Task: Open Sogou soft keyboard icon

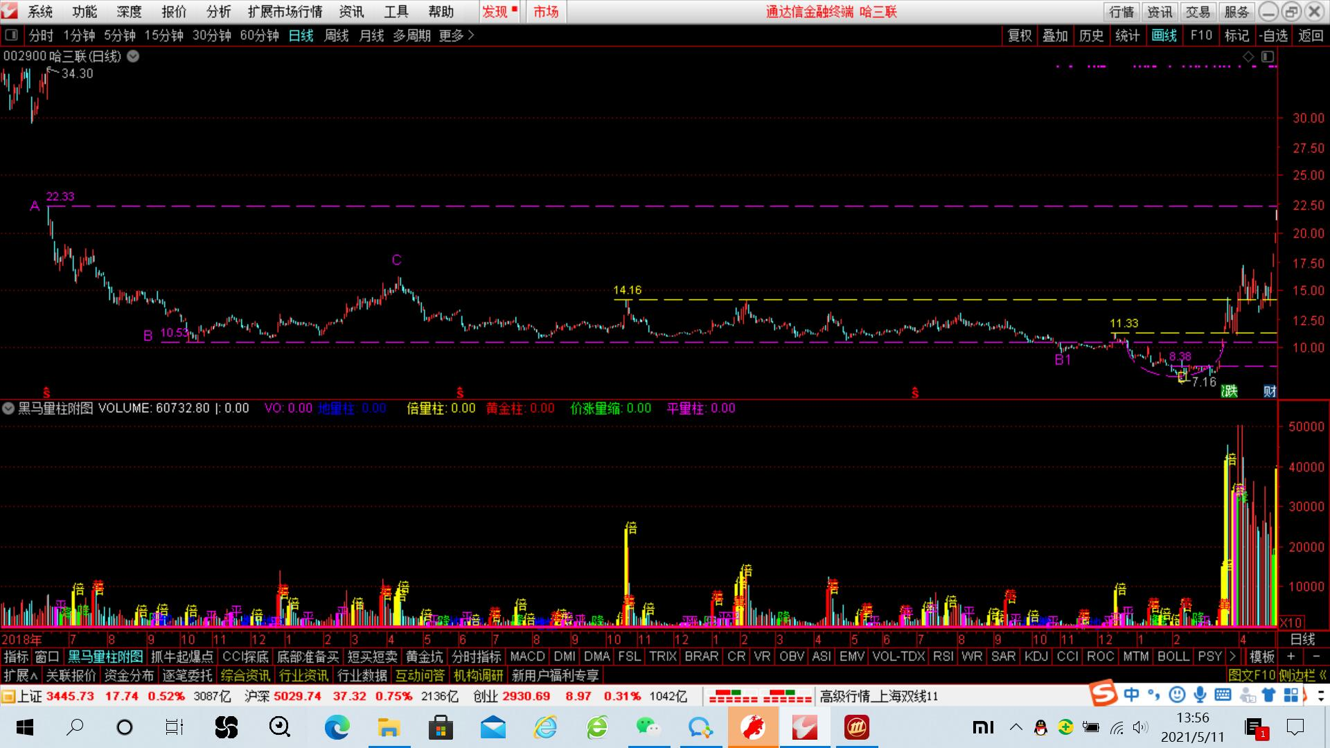Action: [x=1223, y=695]
